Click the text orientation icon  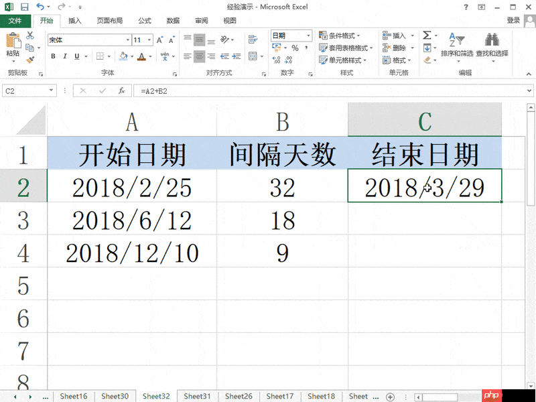224,40
